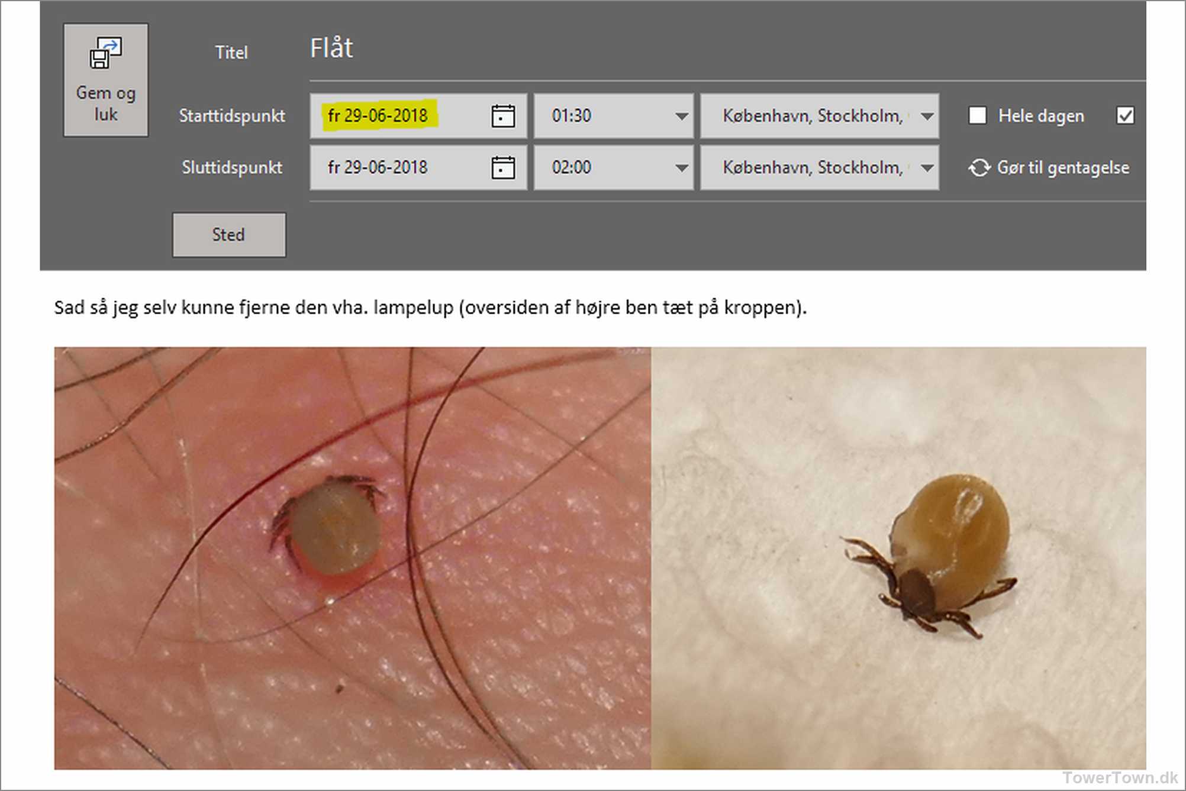Expand the 02:00 end time dropdown
1186x791 pixels.
coord(681,168)
